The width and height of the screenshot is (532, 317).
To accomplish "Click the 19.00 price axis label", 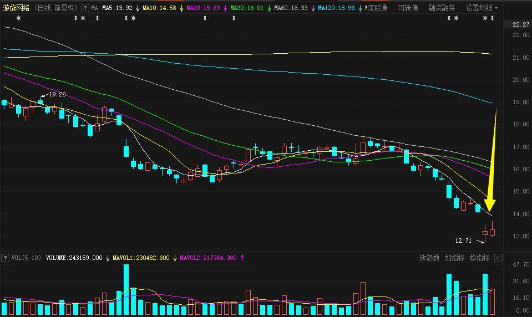I will [x=521, y=102].
